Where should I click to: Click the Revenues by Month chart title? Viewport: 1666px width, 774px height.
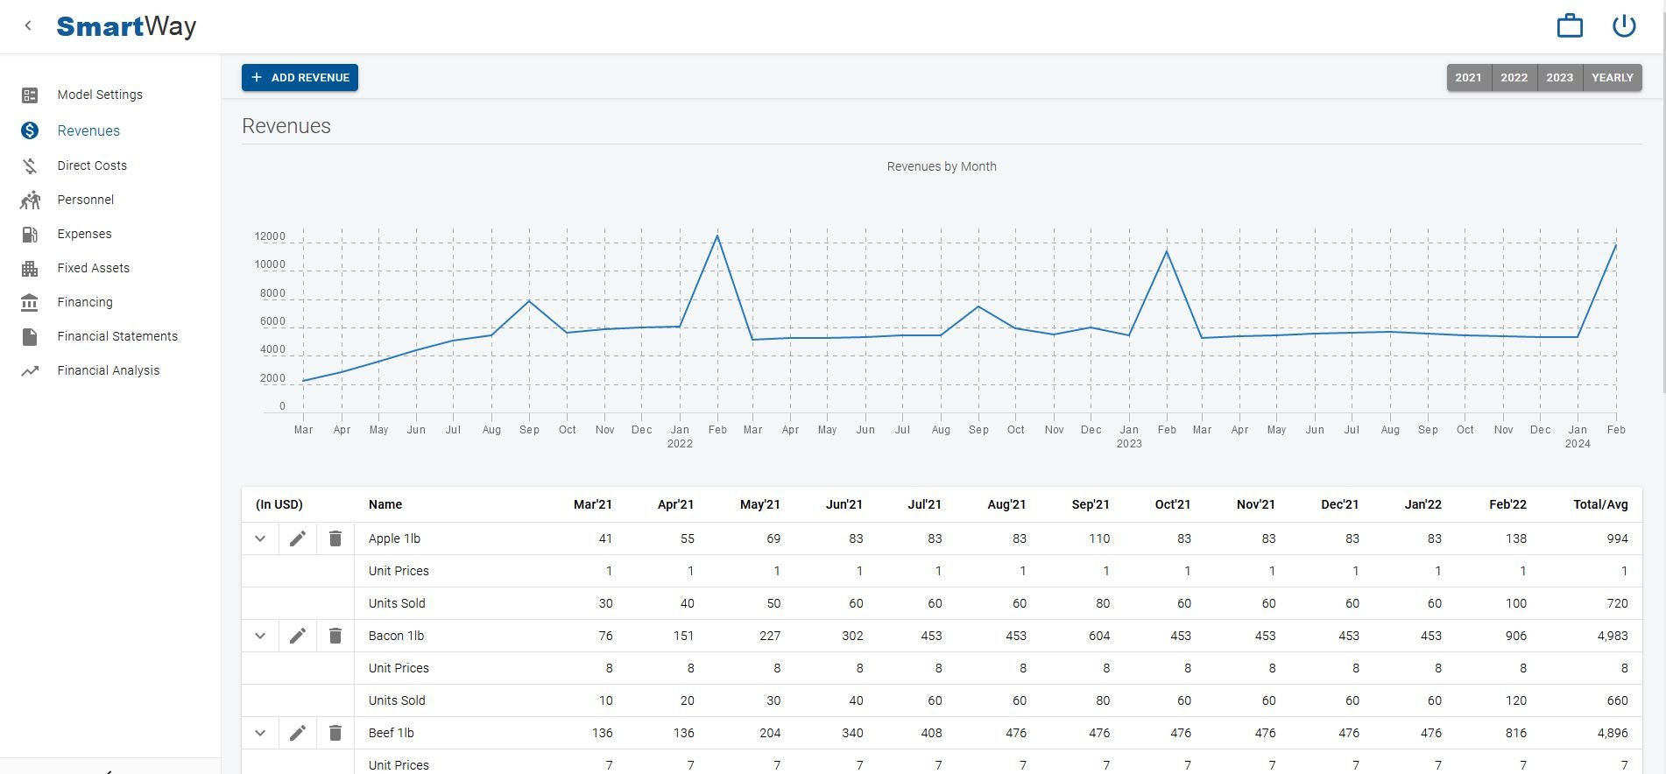tap(942, 166)
